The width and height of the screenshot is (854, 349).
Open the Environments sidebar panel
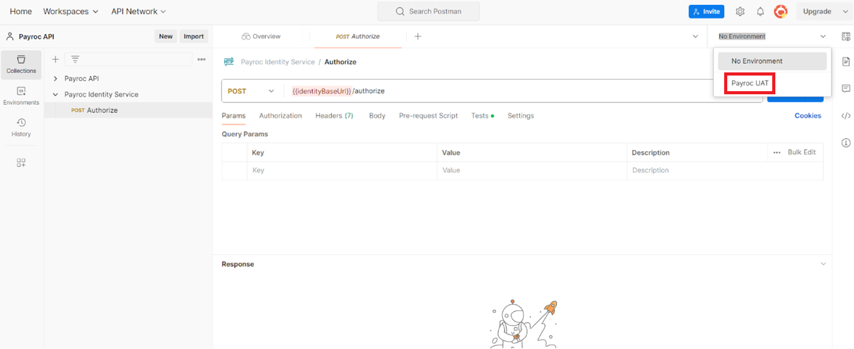click(x=21, y=96)
